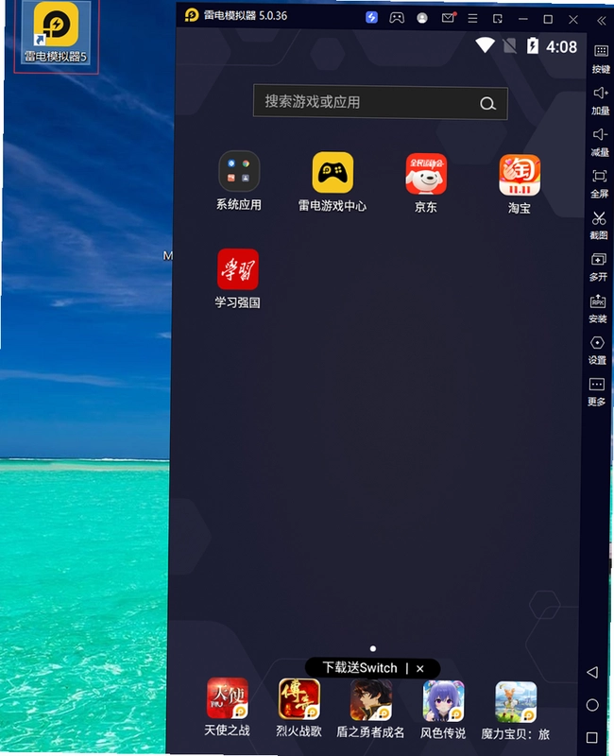Tap the Android back triangle button
Image resolution: width=614 pixels, height=756 pixels.
pyautogui.click(x=593, y=672)
